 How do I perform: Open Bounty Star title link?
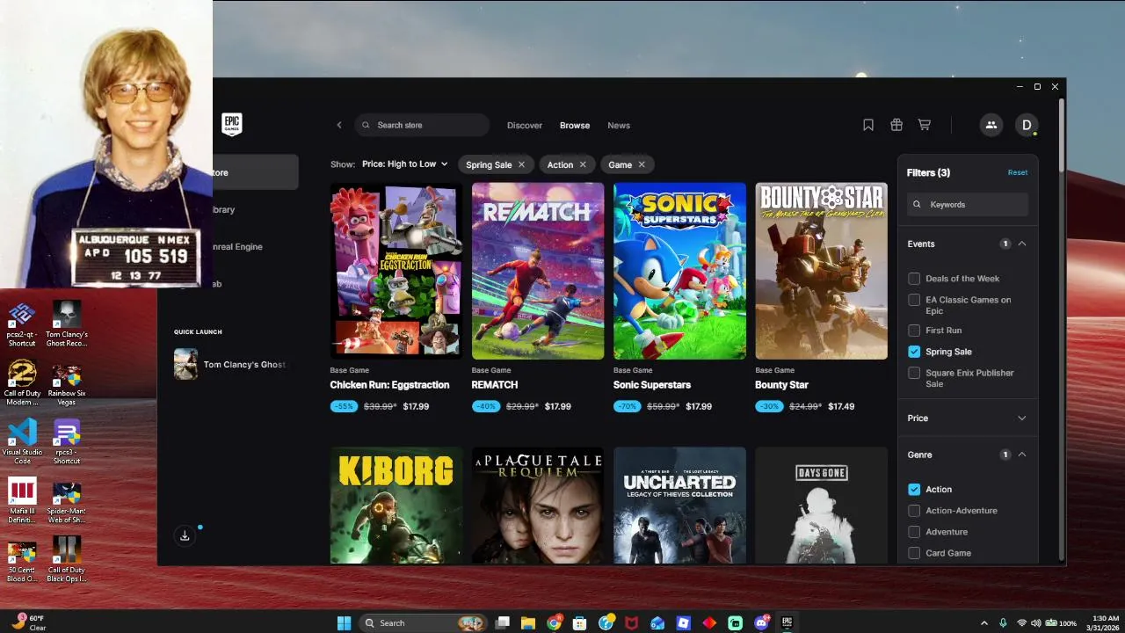(781, 385)
